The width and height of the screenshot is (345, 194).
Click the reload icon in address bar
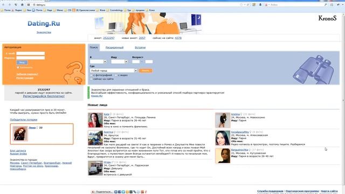[248, 5]
